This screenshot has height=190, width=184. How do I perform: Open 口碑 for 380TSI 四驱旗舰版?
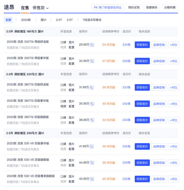[63, 118]
